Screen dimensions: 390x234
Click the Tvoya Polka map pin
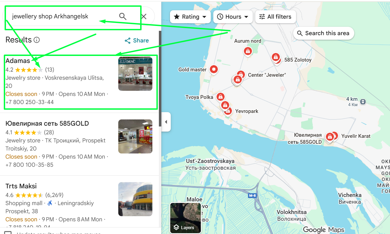pyautogui.click(x=221, y=97)
